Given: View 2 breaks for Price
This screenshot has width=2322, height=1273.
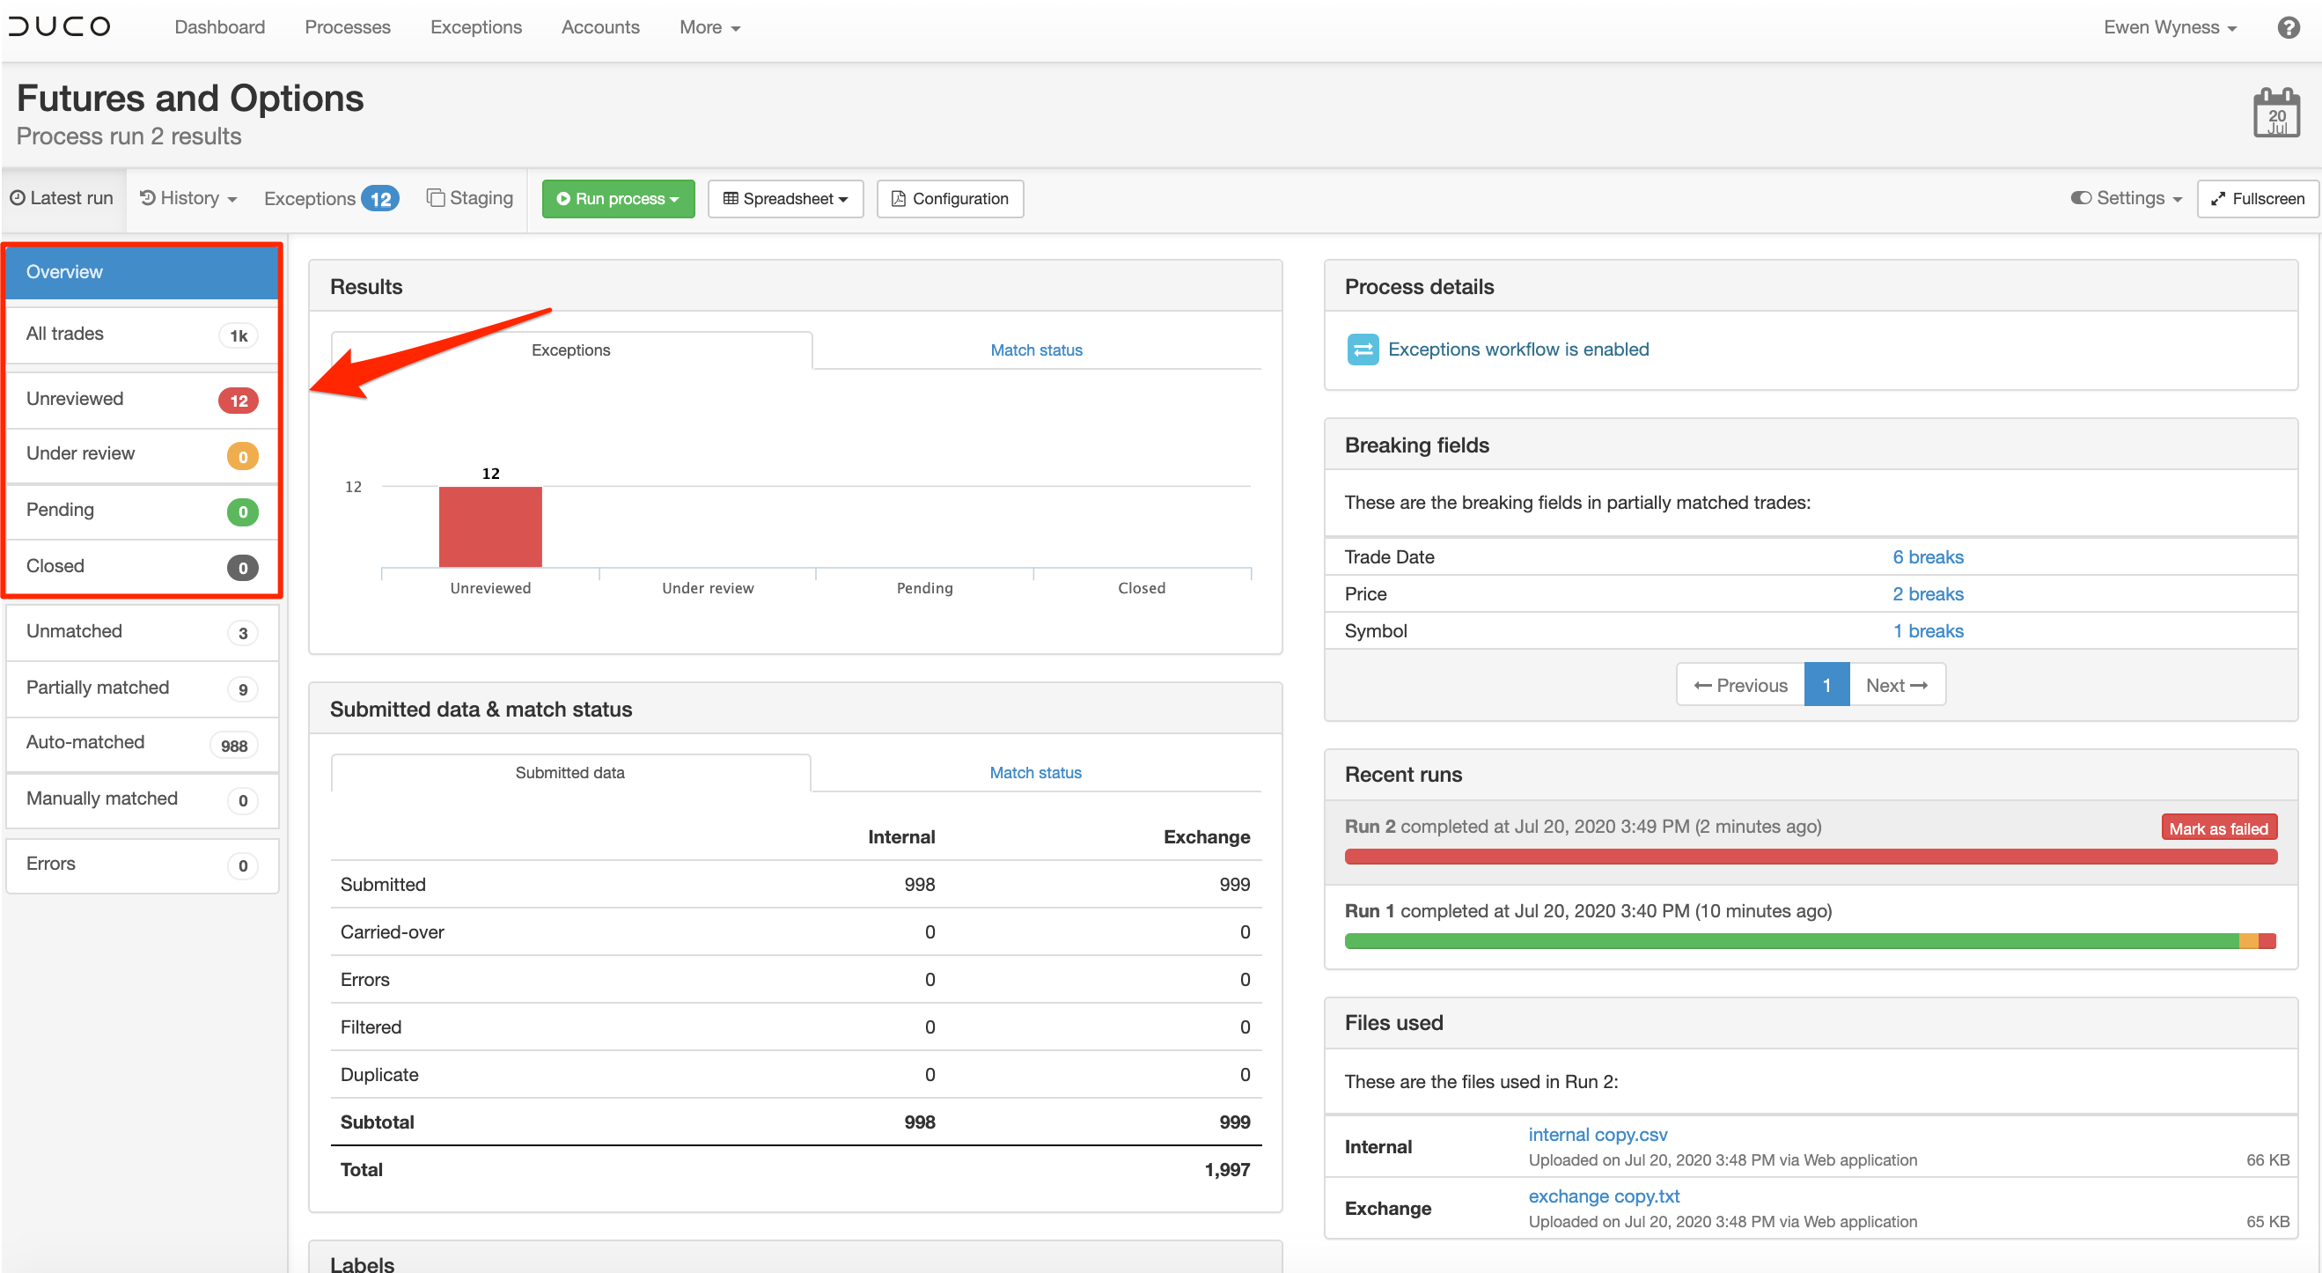Looking at the screenshot, I should coord(1927,594).
